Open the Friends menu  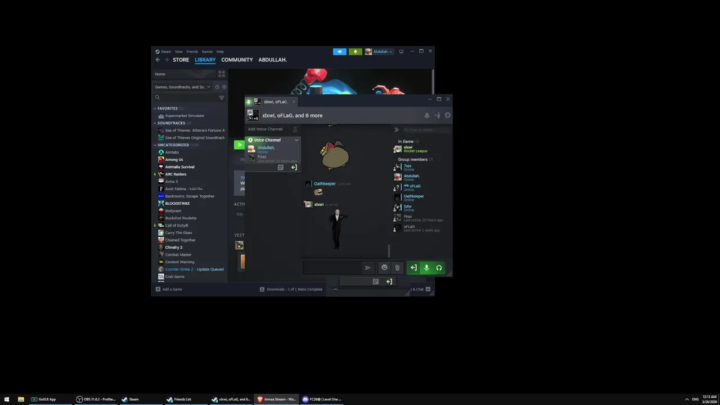tap(192, 51)
